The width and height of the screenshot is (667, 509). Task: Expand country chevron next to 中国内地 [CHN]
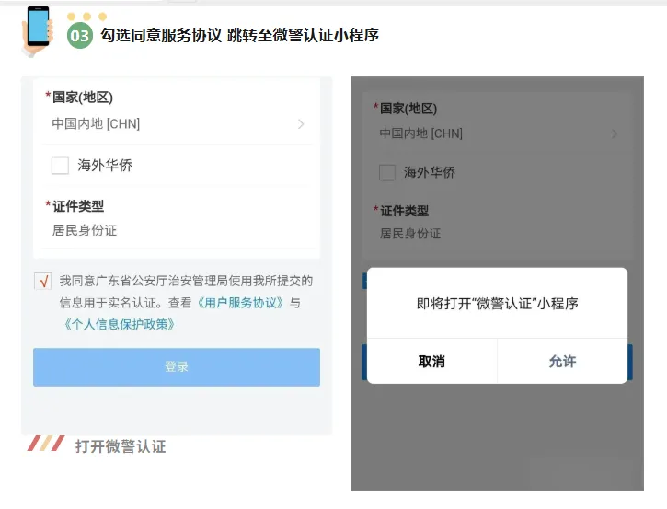click(301, 124)
